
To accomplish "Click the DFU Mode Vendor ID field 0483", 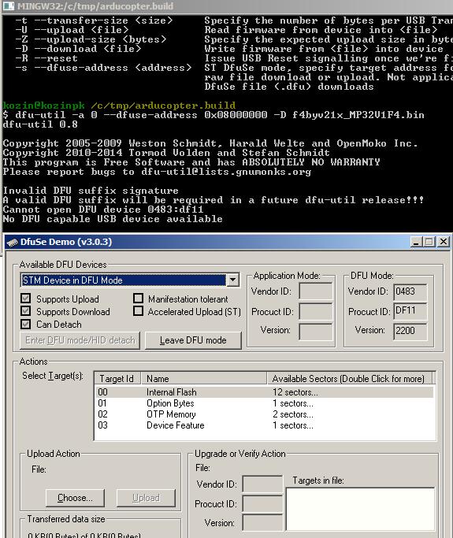I will 410,291.
